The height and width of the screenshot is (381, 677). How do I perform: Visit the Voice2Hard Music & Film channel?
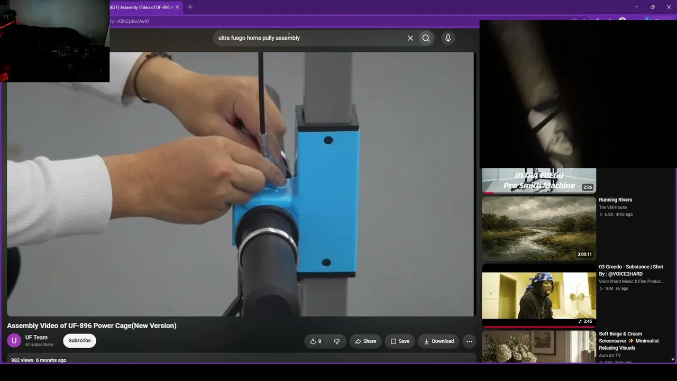pyautogui.click(x=631, y=282)
